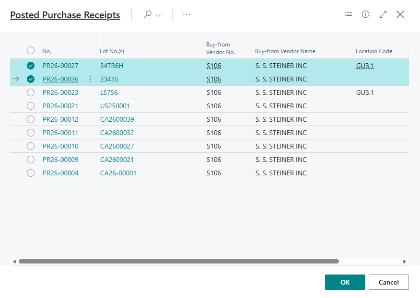Close the Posted Purchase Receipts dialog
The width and height of the screenshot is (420, 298).
(x=400, y=14)
